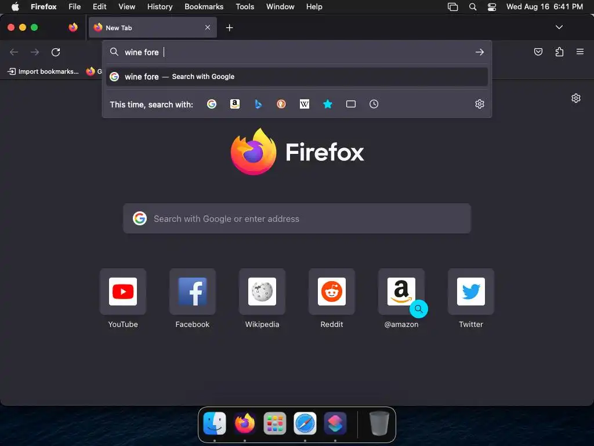This screenshot has height=446, width=594.
Task: Open the File menu
Action: (75, 6)
